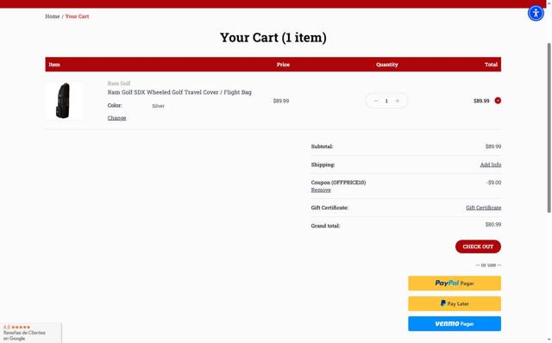Click the CHECK OUT button
This screenshot has height=343, width=552.
[x=478, y=246]
